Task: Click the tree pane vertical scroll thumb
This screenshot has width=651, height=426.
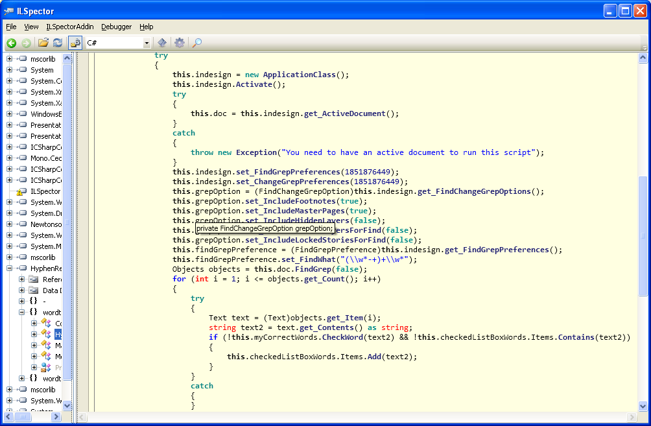Action: pyautogui.click(x=67, y=222)
